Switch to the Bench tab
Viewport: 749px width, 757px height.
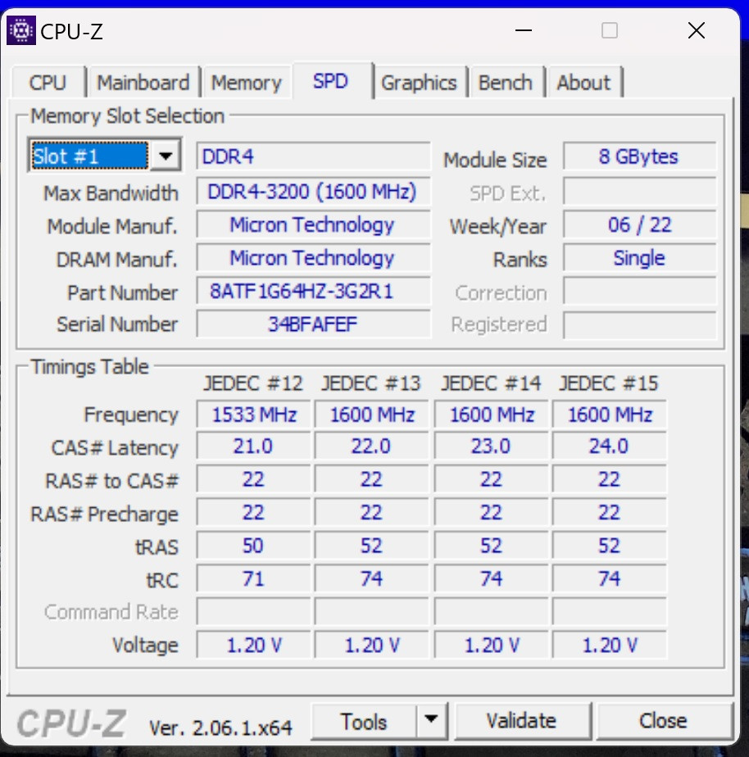(506, 83)
